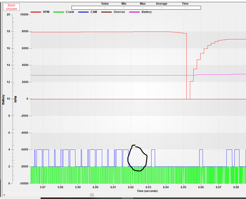Viewport: 246px width, 199px height.
Task: Click the blue CAM legend swatch
Action: (83, 12)
